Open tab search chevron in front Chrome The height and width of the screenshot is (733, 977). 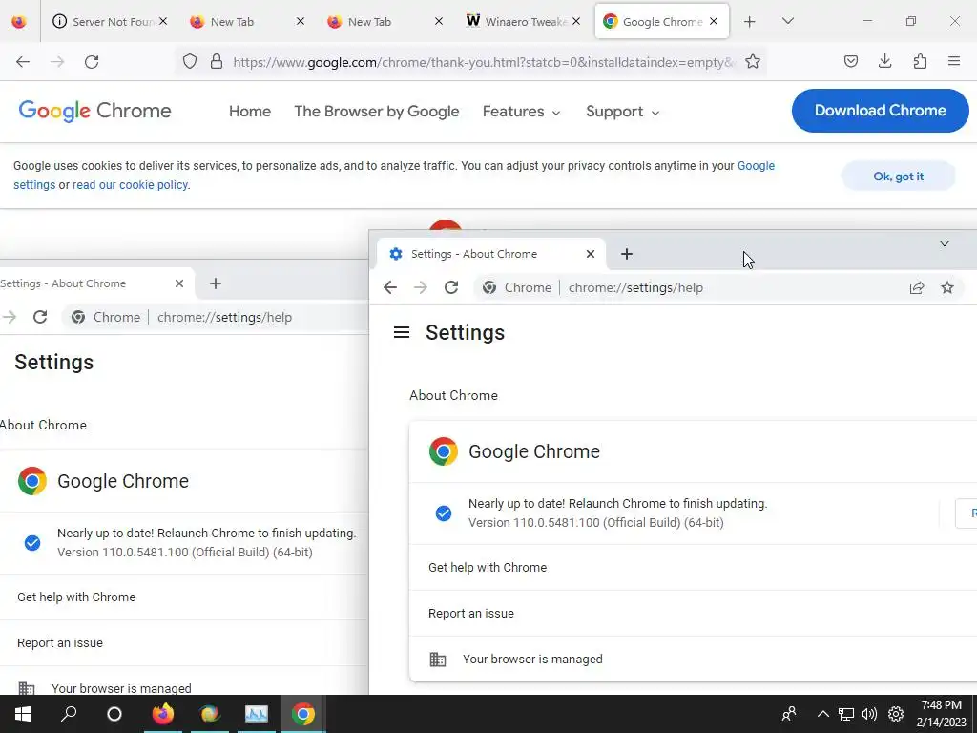944,243
